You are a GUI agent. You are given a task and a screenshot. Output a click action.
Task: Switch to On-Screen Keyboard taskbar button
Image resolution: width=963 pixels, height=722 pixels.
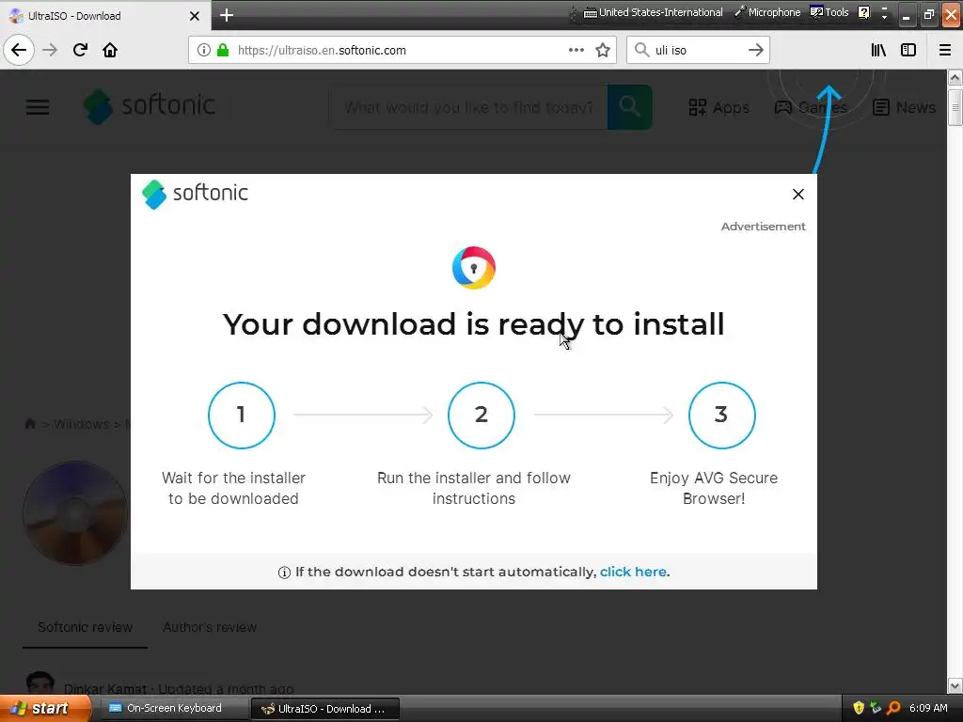point(172,709)
